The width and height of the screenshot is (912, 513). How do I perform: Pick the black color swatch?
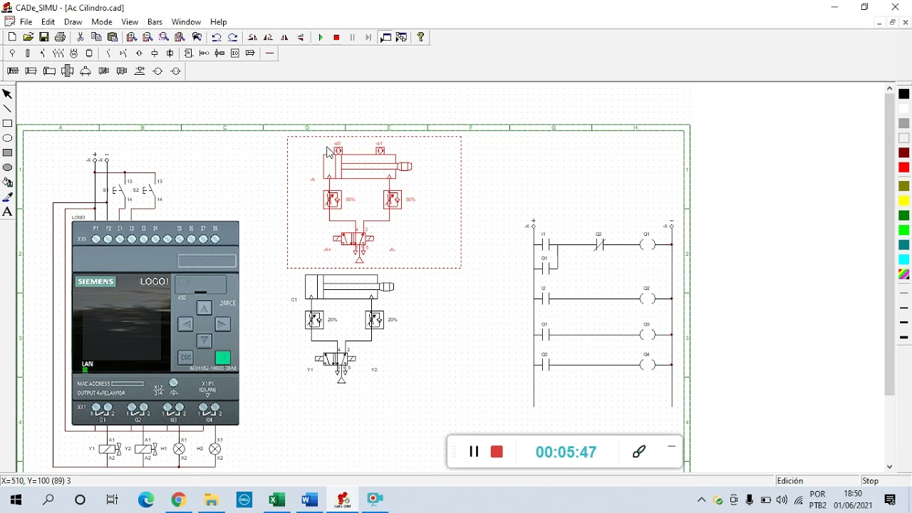(x=903, y=94)
